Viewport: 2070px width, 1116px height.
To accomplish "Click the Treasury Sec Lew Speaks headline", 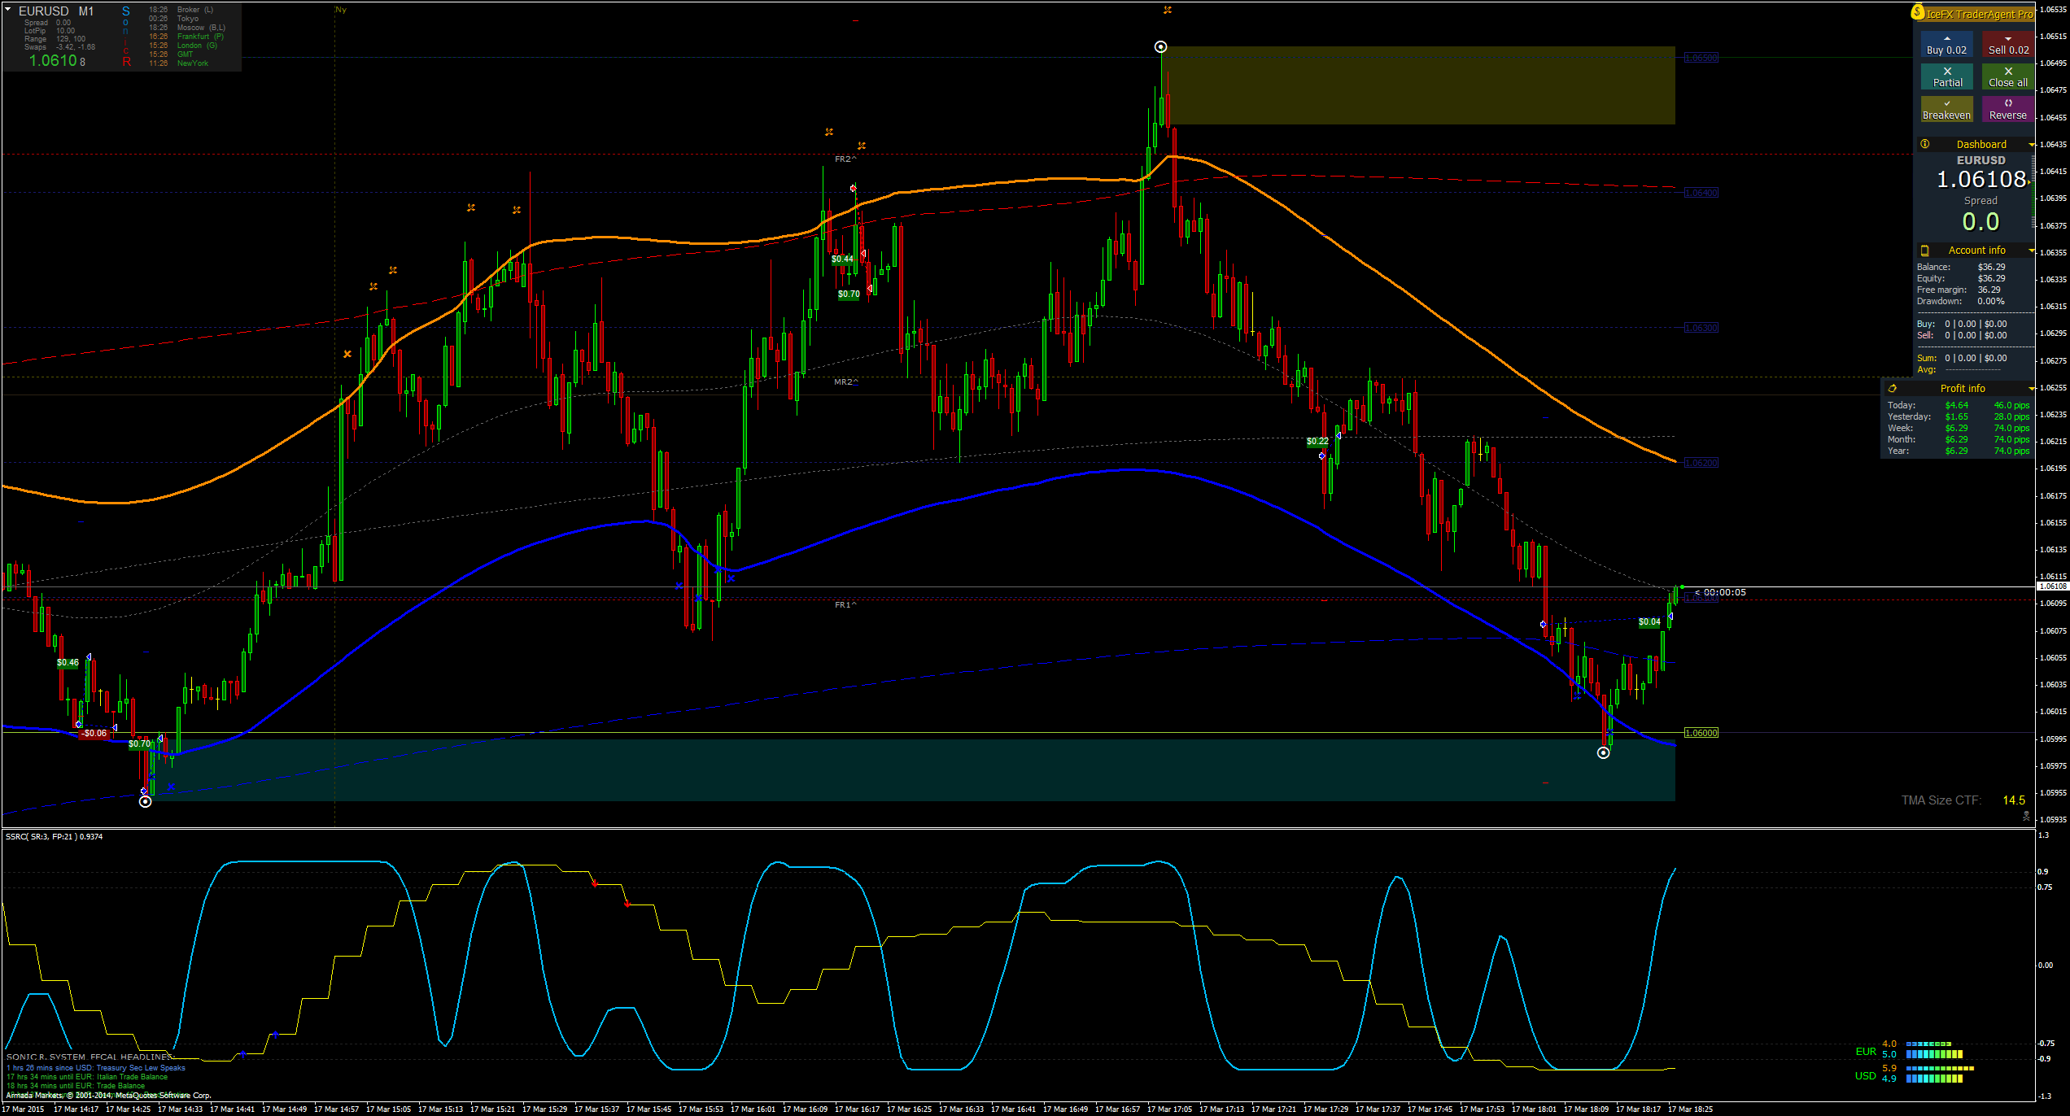I will pos(96,1068).
